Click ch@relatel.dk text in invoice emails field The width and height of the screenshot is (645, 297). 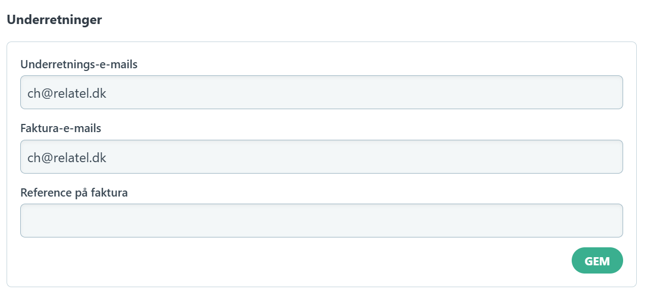[67, 158]
